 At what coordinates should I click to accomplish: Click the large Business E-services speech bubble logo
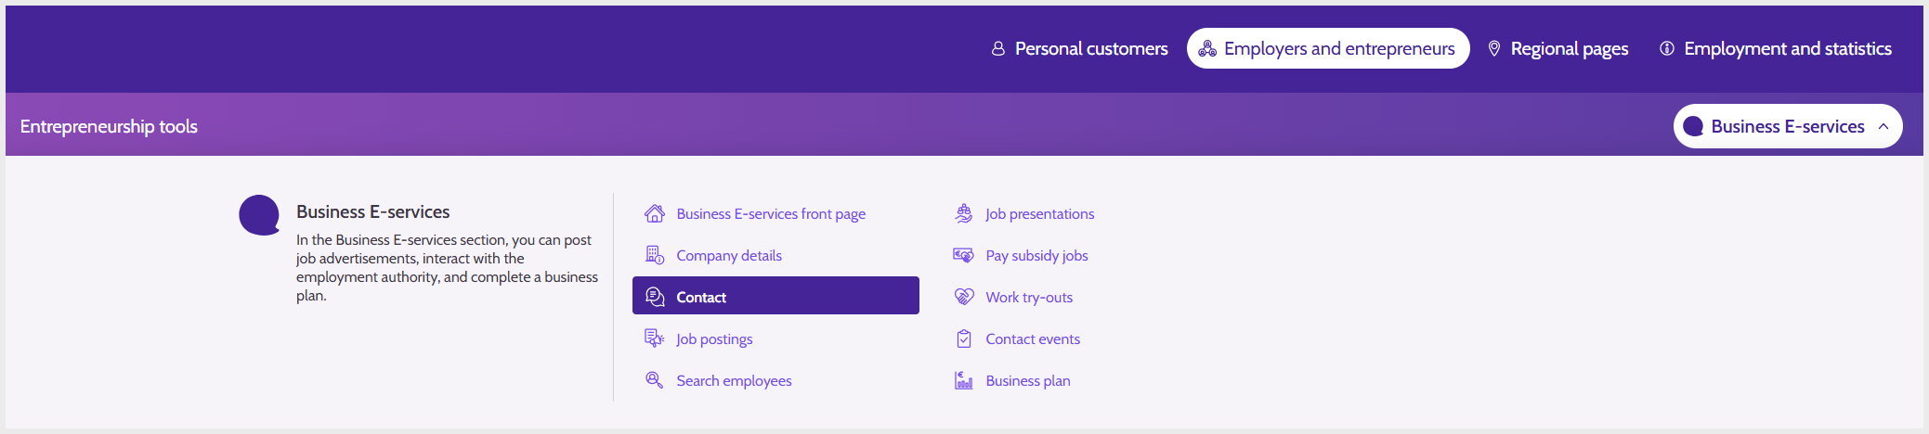coord(259,215)
